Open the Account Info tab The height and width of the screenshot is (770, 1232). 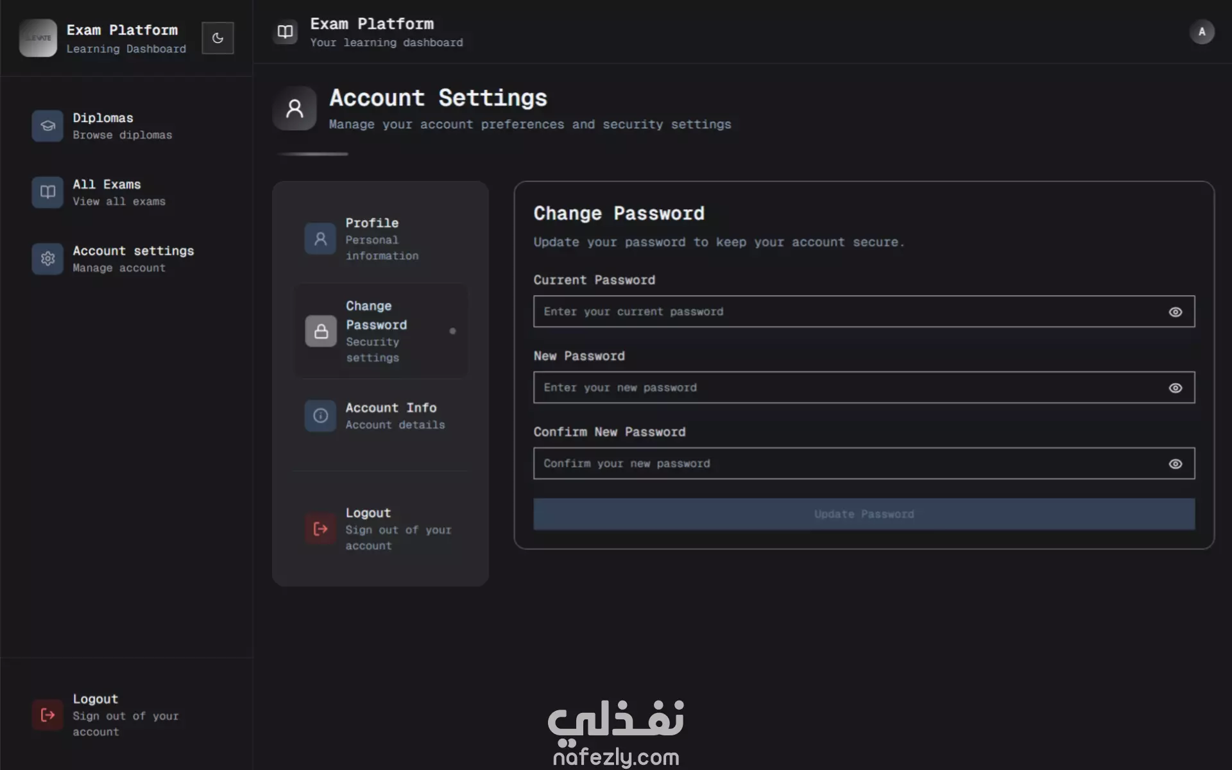(x=391, y=415)
